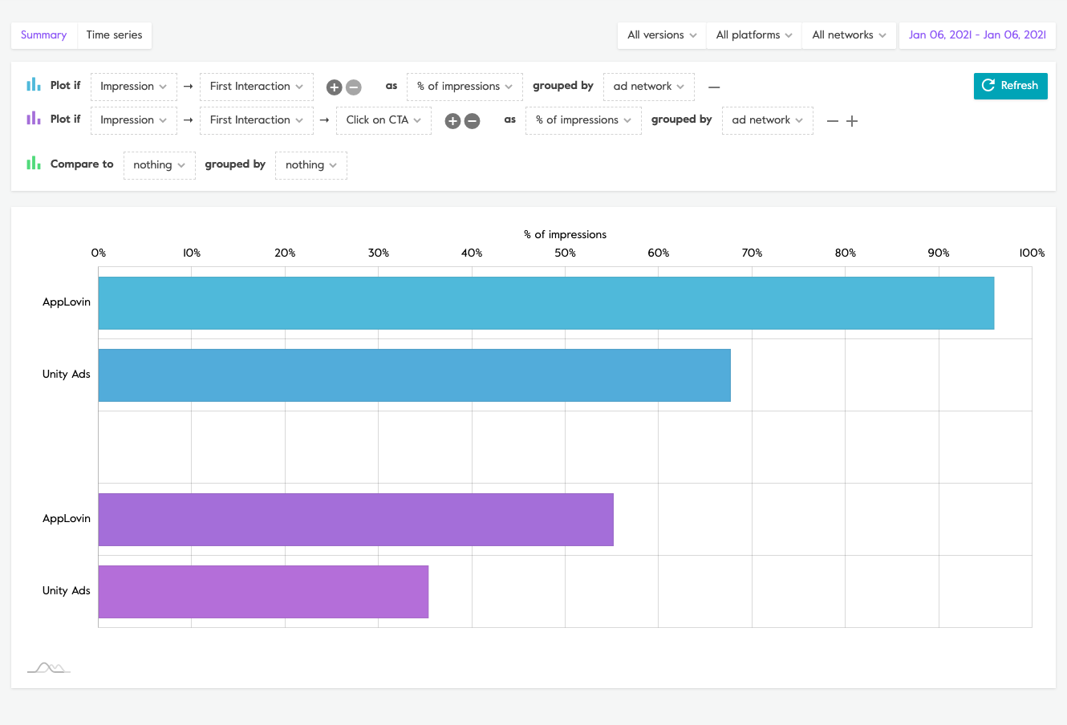Delete the second plot row with the dash icon
The image size is (1067, 725).
click(x=833, y=121)
